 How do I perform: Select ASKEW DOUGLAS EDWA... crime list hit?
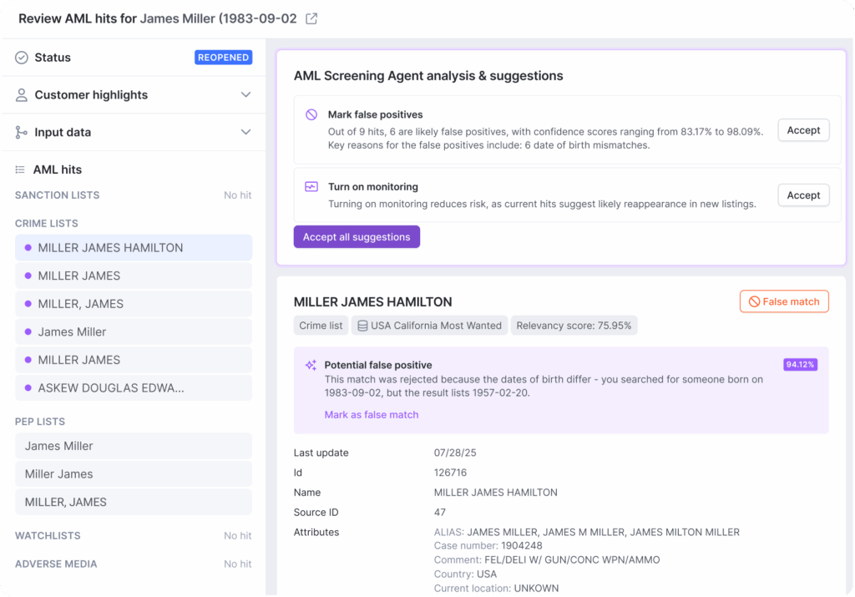tap(134, 387)
